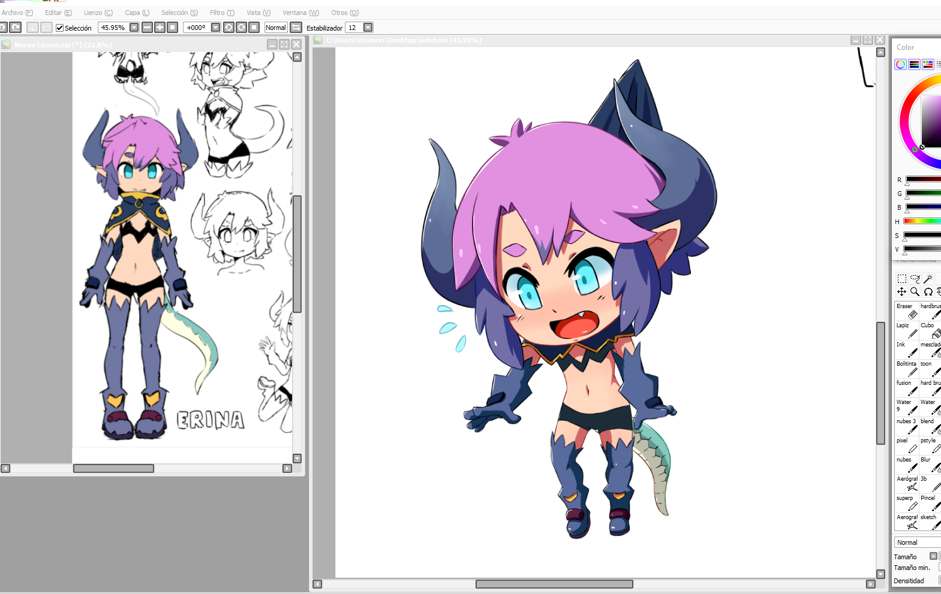The width and height of the screenshot is (941, 594).
Task: Select the lasso selection tool
Action: (915, 279)
